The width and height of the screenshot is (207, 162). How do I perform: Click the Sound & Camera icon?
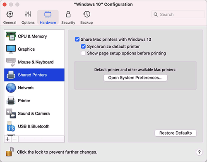coord(11,113)
